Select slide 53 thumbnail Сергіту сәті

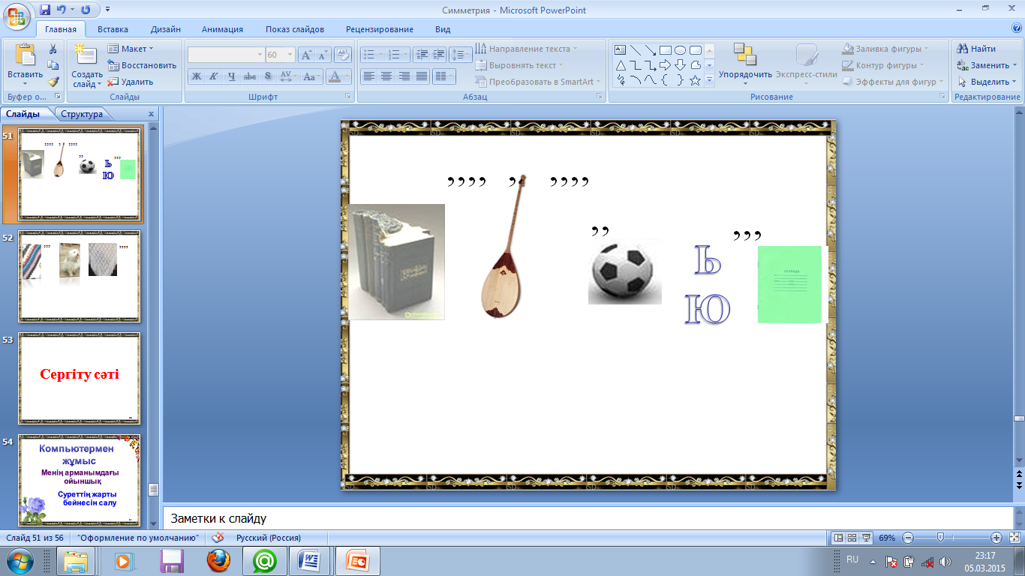[80, 378]
